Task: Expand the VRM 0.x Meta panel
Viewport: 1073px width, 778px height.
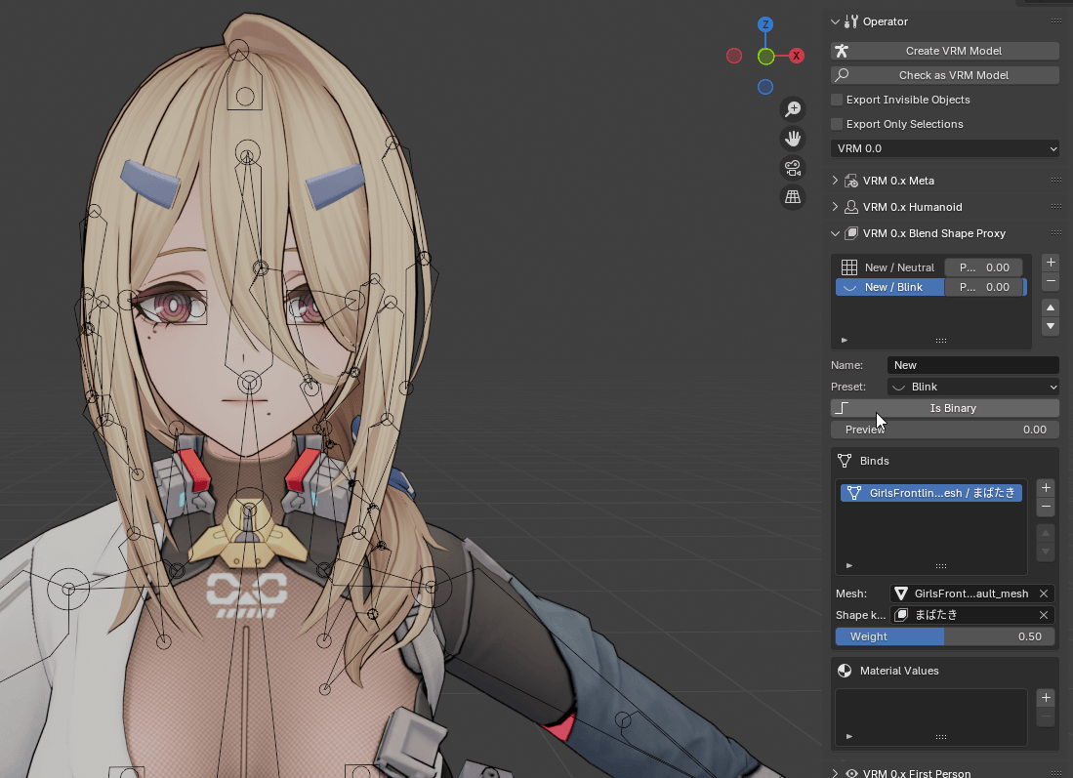Action: [x=835, y=181]
